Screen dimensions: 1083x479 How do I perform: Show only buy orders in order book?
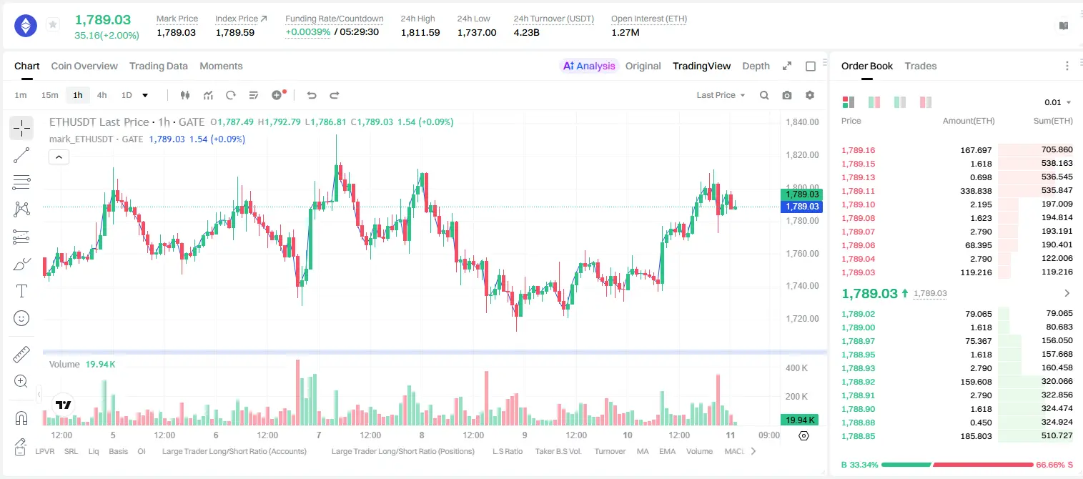coord(900,102)
